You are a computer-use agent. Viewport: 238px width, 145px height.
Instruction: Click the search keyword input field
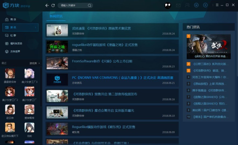click(x=73, y=5)
